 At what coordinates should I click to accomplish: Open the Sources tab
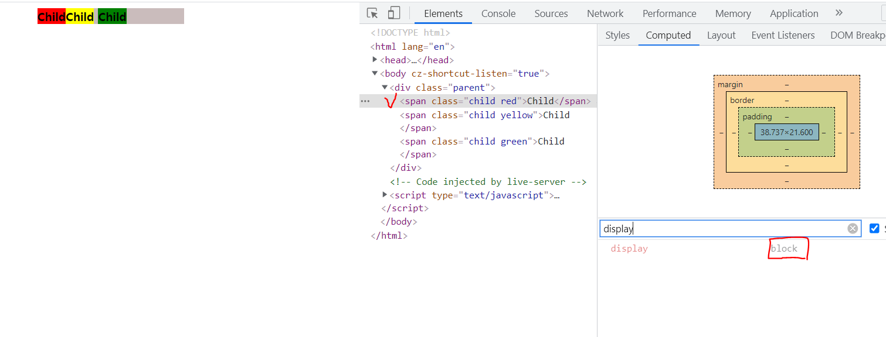pos(551,13)
